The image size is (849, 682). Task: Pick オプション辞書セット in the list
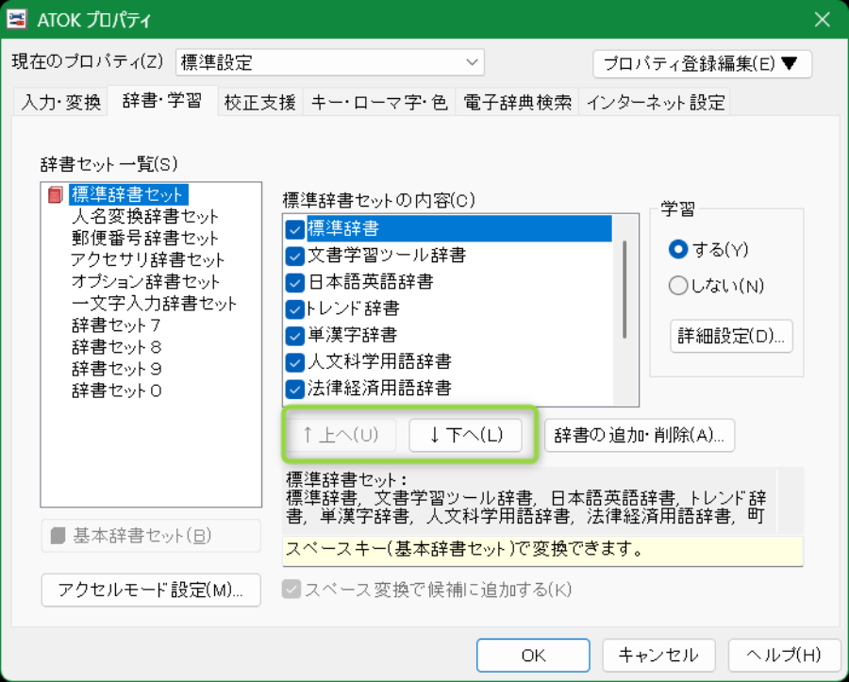coord(145,281)
